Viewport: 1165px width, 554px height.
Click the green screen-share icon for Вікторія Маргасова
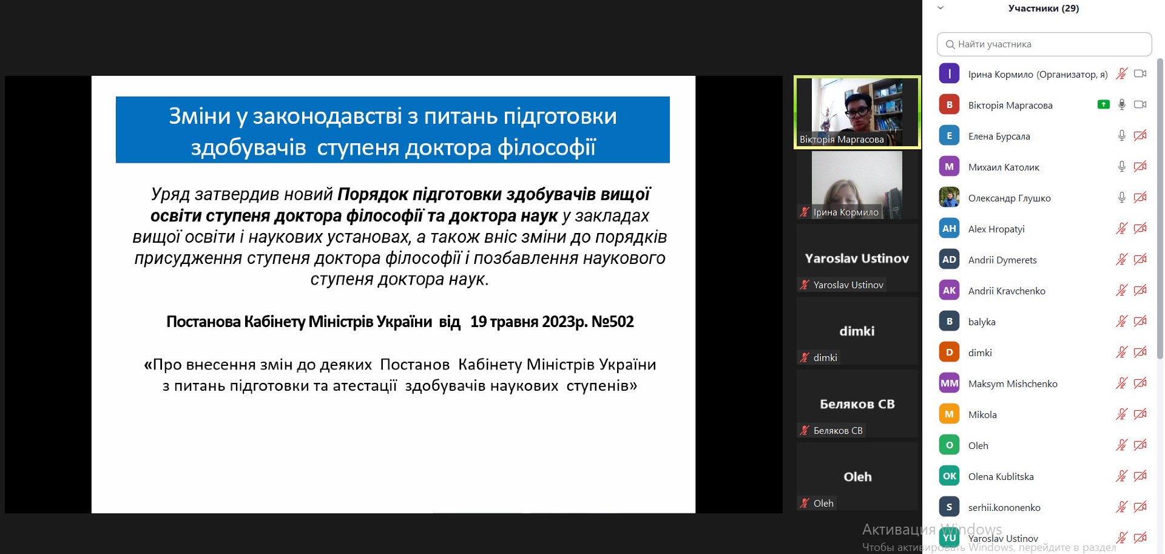pyautogui.click(x=1104, y=104)
